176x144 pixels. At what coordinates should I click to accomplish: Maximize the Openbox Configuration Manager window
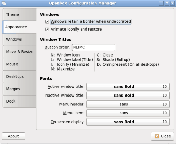pos(167,3)
